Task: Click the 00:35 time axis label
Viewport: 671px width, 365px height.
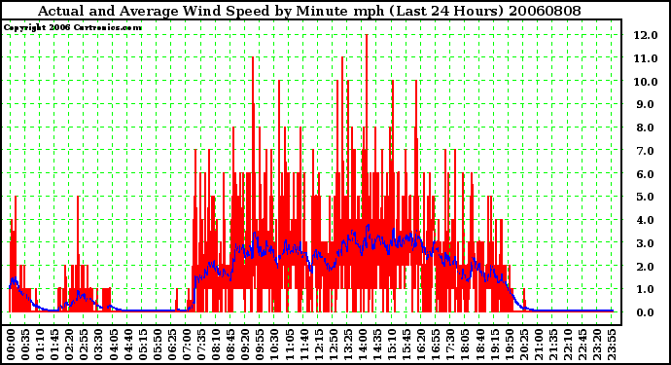Action: pos(25,345)
